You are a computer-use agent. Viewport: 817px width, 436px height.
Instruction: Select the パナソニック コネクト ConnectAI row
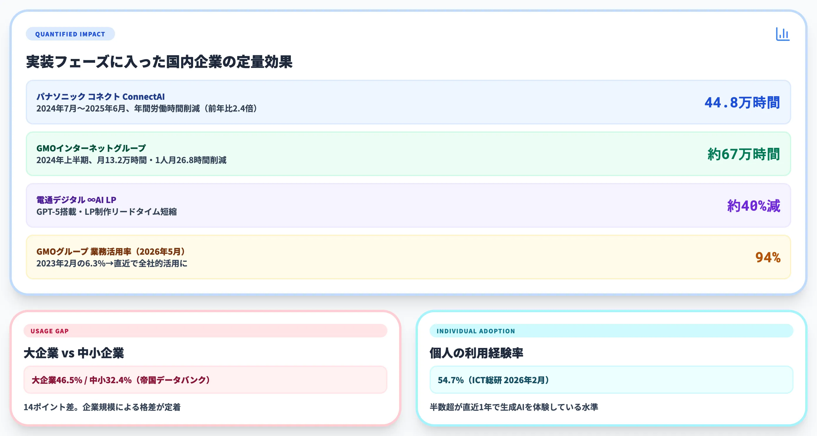(408, 102)
